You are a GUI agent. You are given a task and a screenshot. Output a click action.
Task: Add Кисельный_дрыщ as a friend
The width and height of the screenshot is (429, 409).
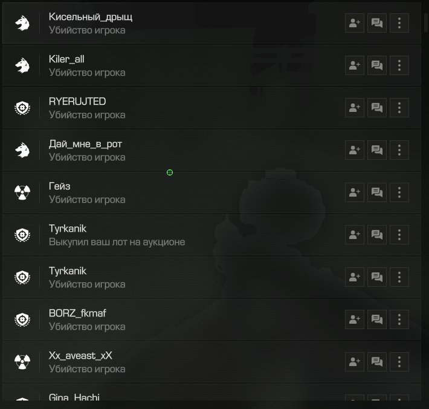click(355, 23)
